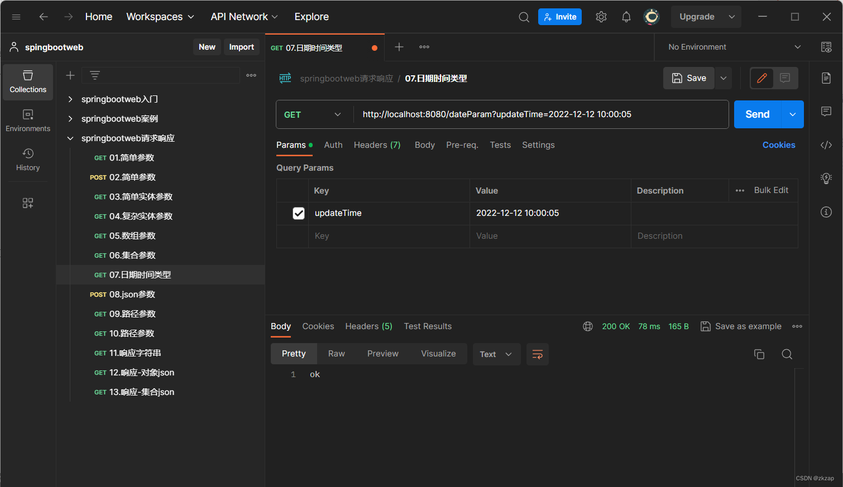Open settings gear icon
Screen dimensions: 843x487
click(x=601, y=17)
